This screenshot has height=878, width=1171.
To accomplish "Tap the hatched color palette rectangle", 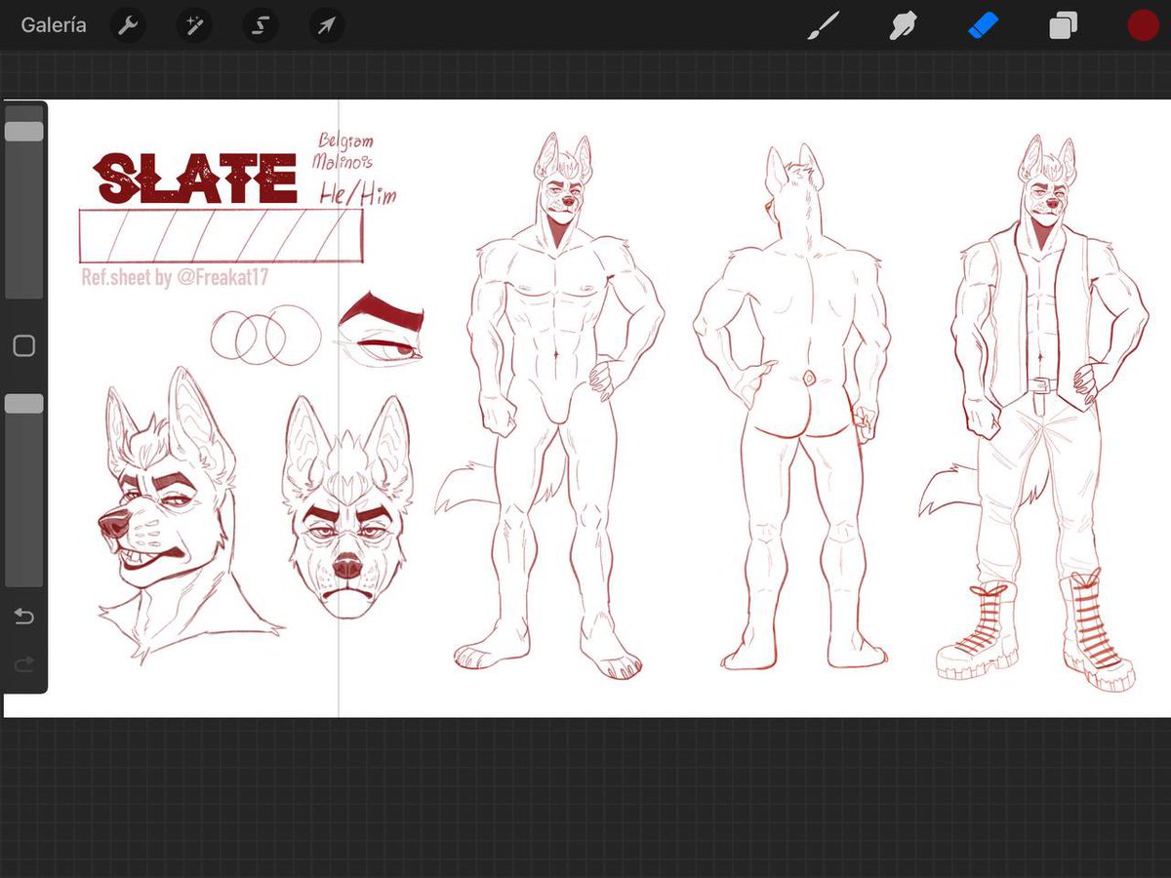I will [x=221, y=236].
